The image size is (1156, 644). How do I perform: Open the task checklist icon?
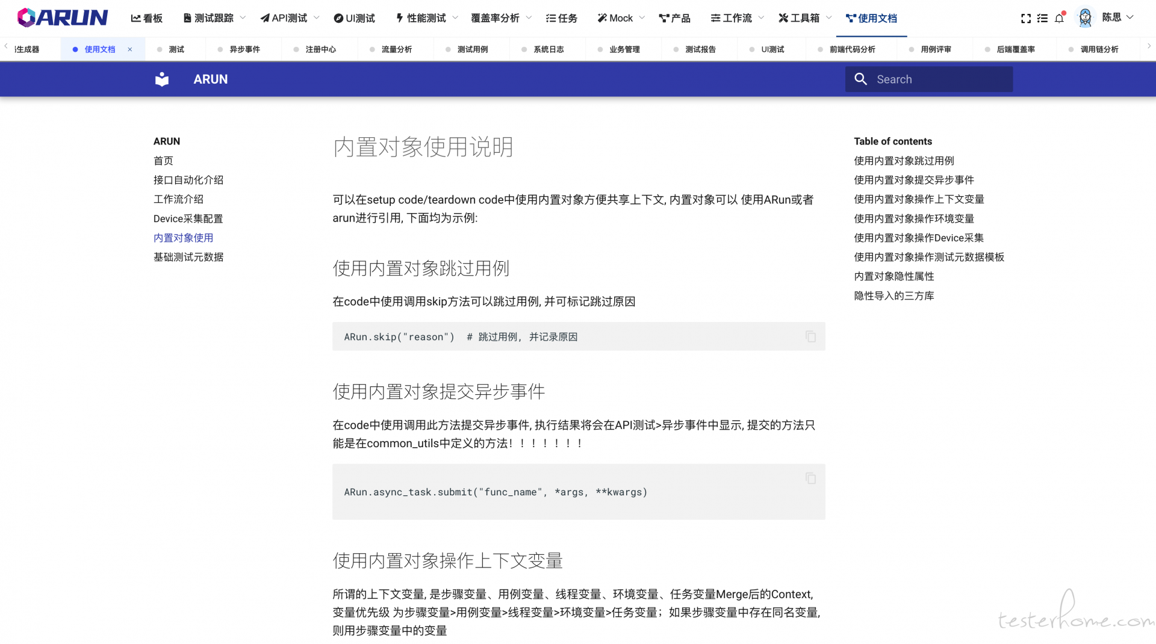pos(1042,19)
